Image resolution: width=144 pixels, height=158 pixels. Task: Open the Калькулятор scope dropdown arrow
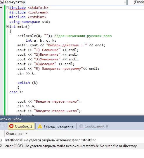[x=125, y=2]
